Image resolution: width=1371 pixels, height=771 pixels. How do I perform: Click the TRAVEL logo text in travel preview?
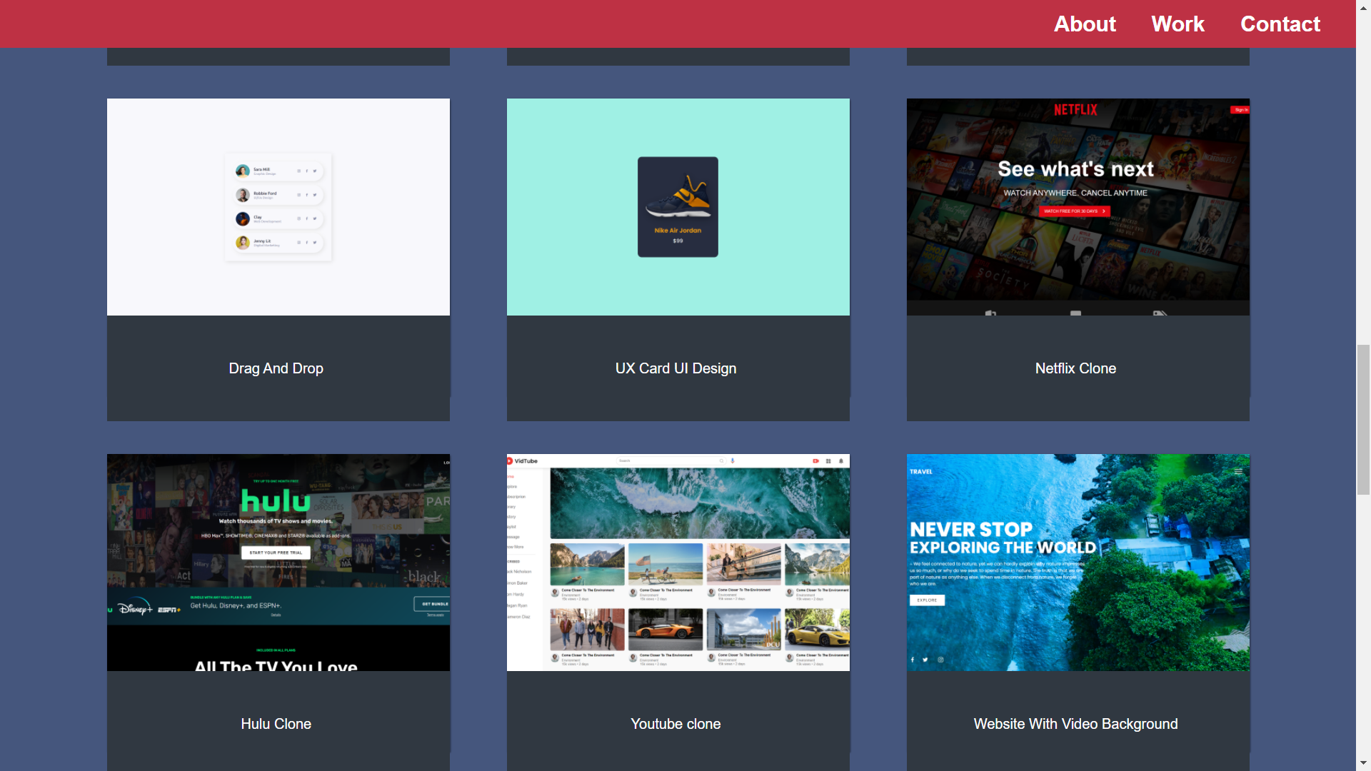(921, 472)
